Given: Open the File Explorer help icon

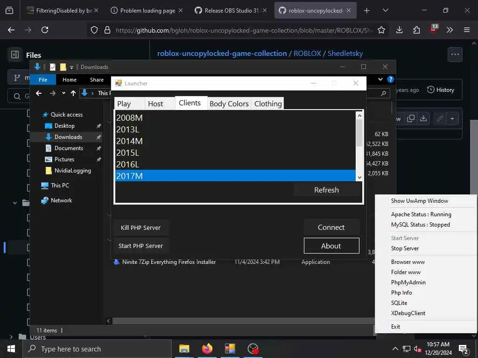Looking at the screenshot, I should pos(391,79).
